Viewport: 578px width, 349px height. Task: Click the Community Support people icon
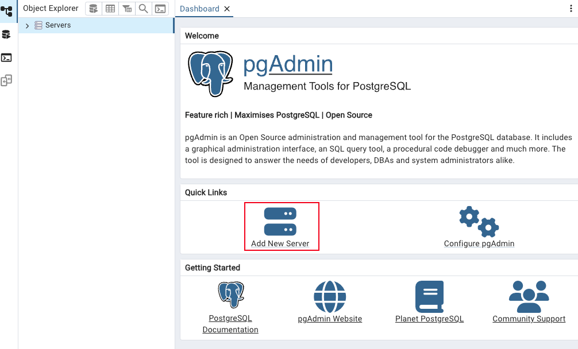(529, 297)
